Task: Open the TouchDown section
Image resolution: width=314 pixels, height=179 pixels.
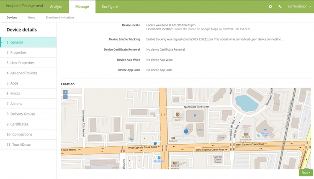Action: 28,145
